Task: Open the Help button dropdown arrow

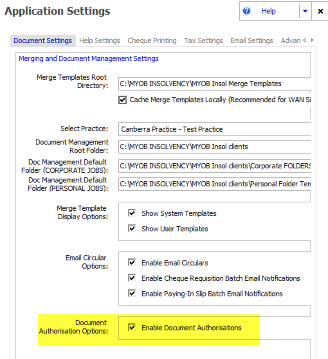Action: pyautogui.click(x=305, y=11)
